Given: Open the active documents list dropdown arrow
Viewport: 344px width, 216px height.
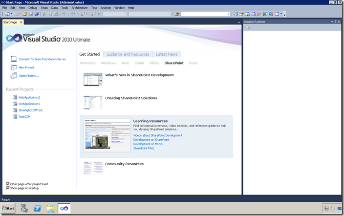Looking at the screenshot, I should point(239,22).
